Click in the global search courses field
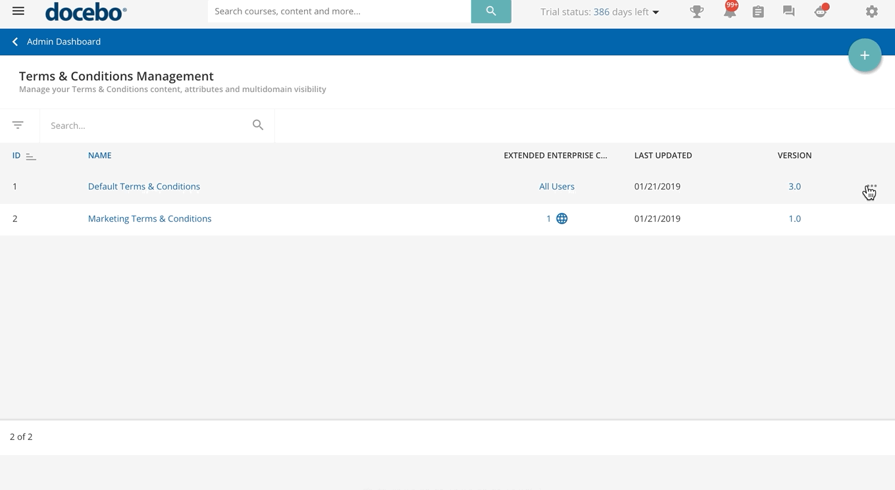 pos(339,11)
